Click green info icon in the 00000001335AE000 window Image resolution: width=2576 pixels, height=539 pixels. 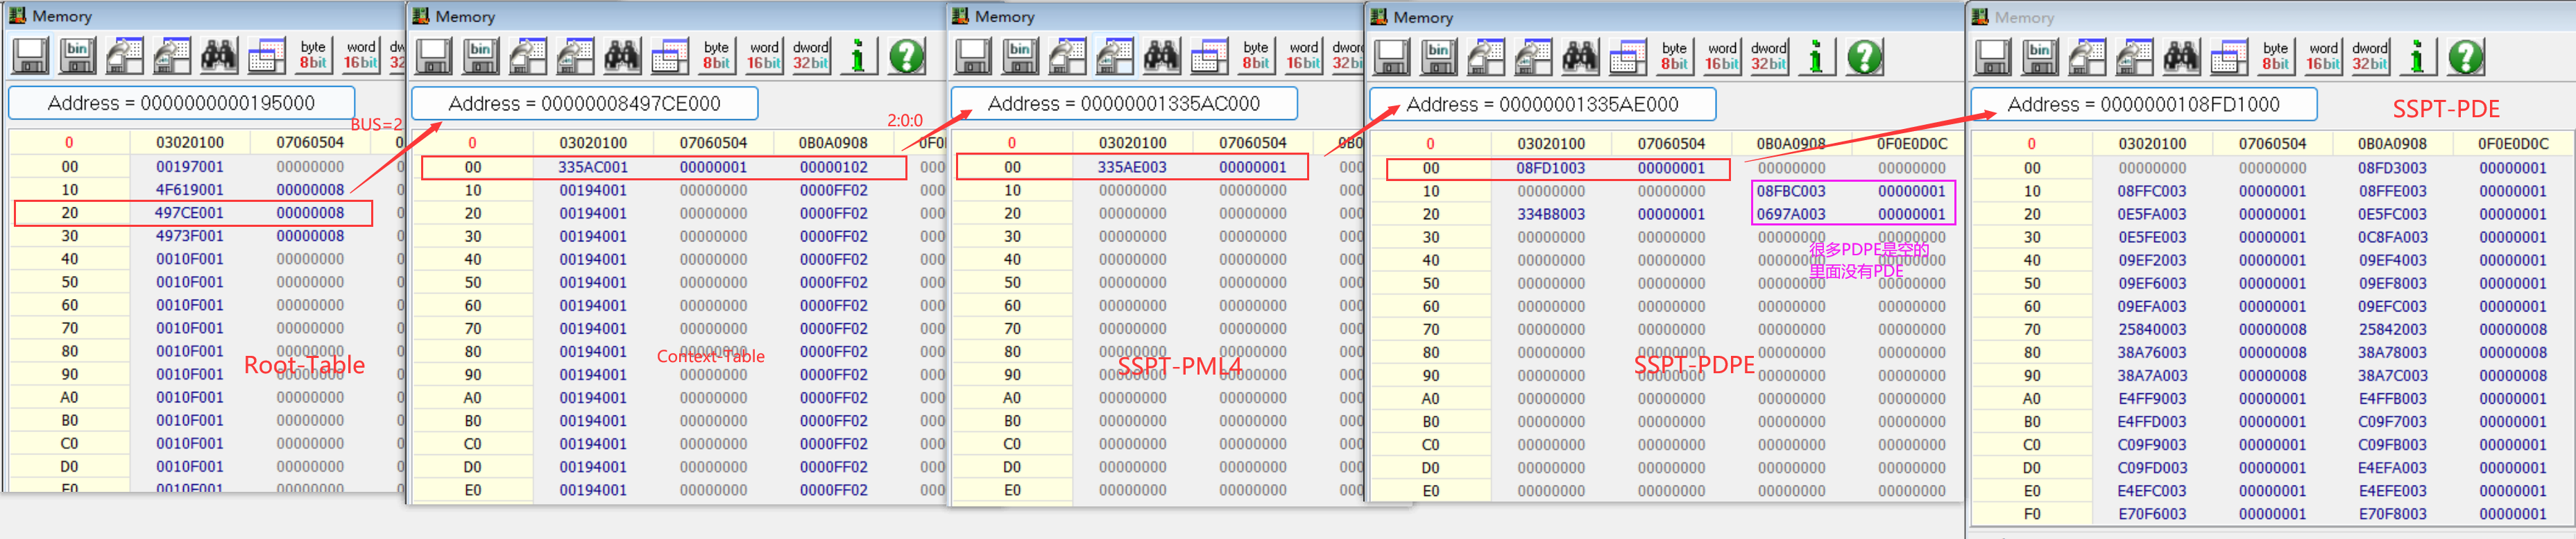coord(1816,57)
